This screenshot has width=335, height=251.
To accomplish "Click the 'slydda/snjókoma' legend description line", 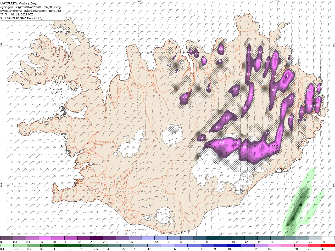I will [31, 11].
